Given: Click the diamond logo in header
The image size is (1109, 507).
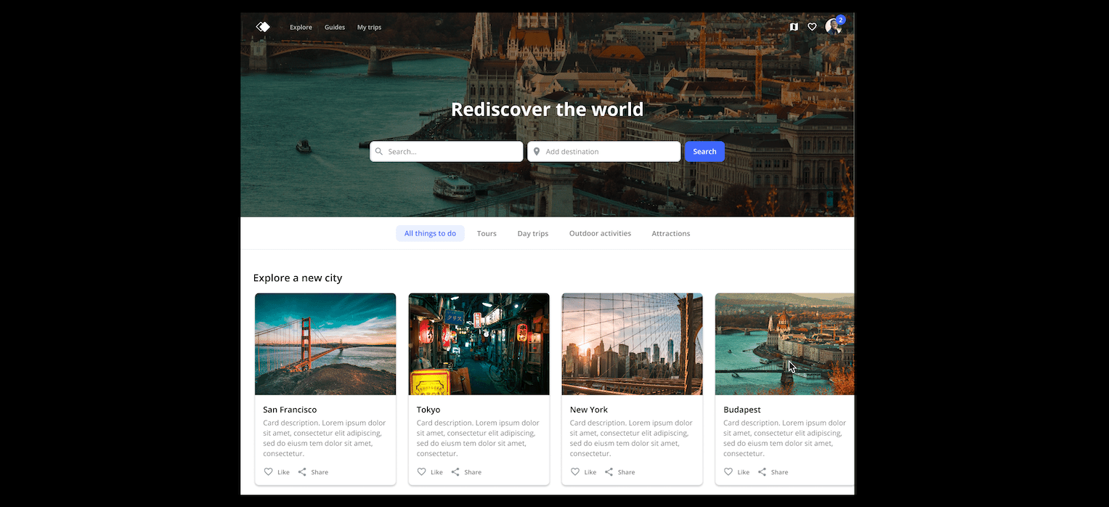Looking at the screenshot, I should (263, 27).
